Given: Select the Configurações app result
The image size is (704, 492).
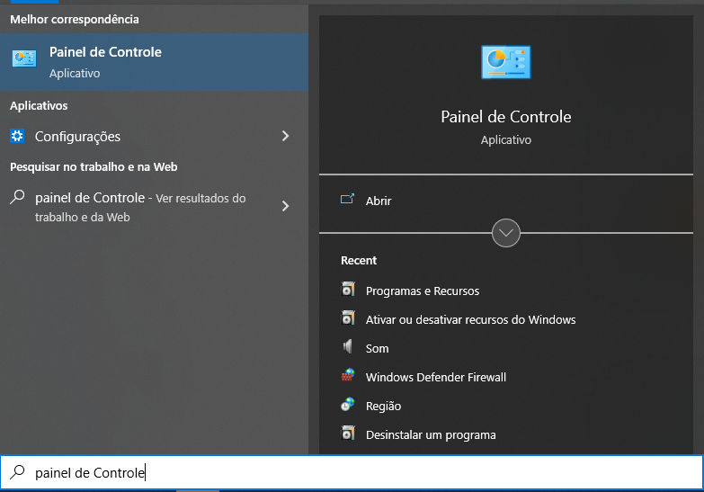Looking at the screenshot, I should coord(154,136).
